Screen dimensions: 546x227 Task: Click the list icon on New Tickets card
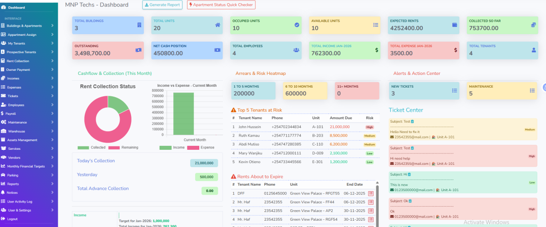tap(454, 90)
